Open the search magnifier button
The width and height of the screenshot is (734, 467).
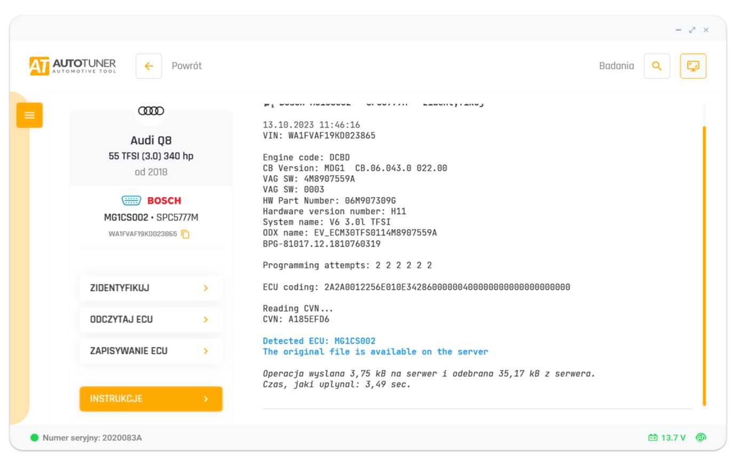click(657, 66)
